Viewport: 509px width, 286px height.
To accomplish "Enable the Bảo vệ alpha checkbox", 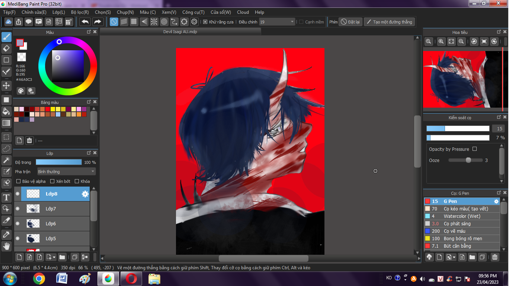I will point(19,181).
